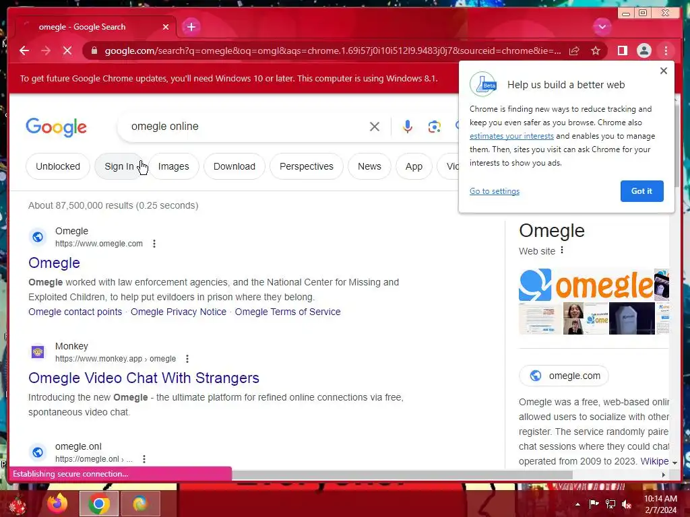Open the Chrome profile avatar
The image size is (690, 517).
(x=644, y=50)
